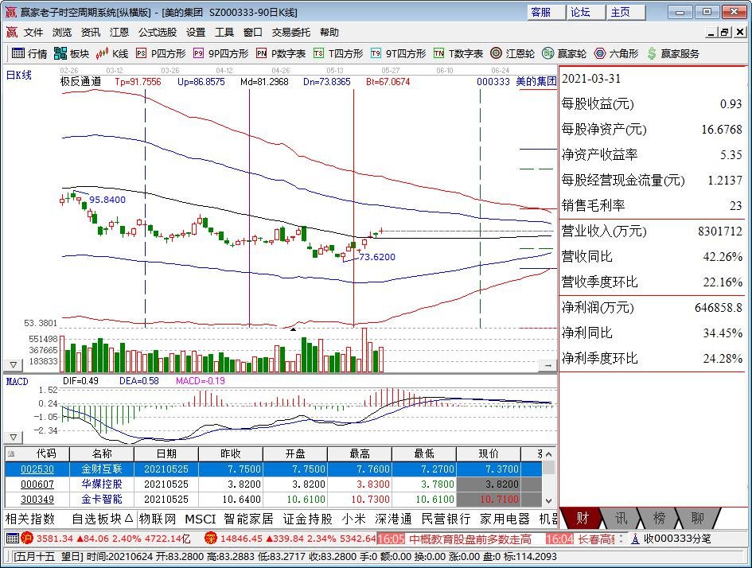Click the Shanghai index icon in status bar
Viewport: 752px width, 568px height.
click(x=26, y=539)
